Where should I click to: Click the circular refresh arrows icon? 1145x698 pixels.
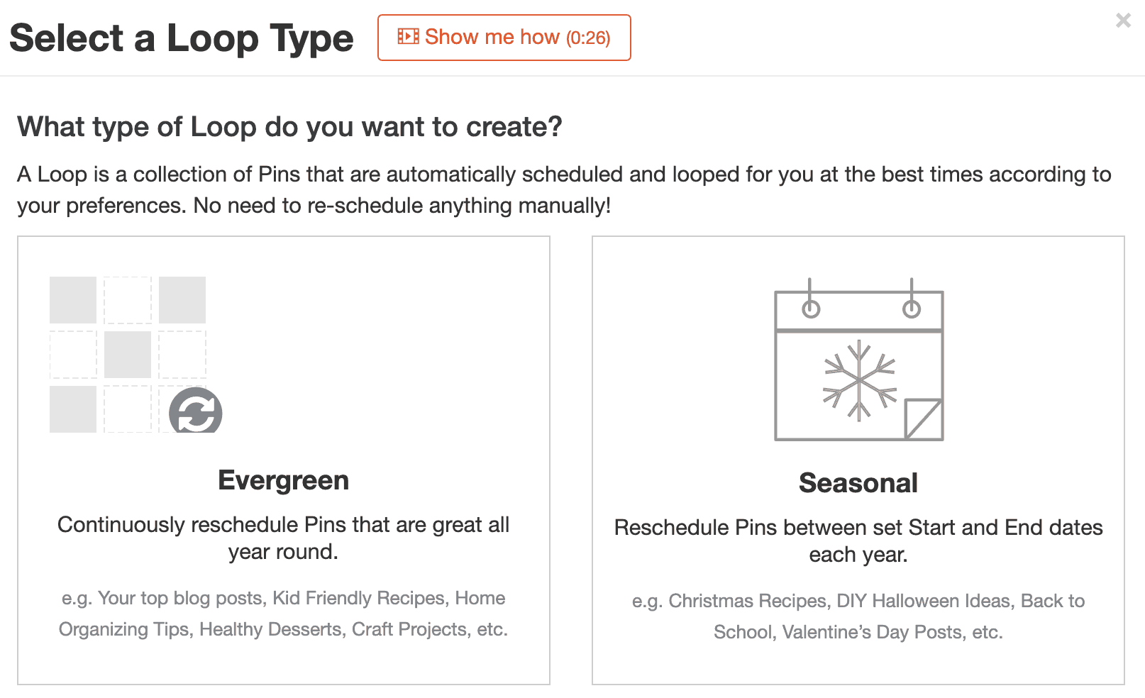pos(196,411)
